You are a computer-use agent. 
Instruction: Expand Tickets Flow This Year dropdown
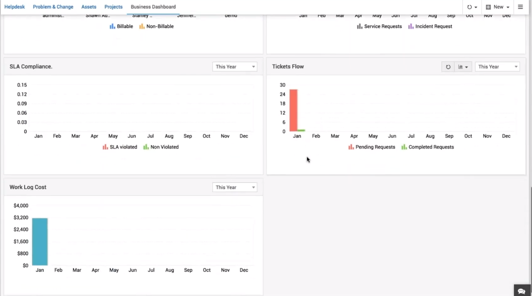[x=497, y=67]
